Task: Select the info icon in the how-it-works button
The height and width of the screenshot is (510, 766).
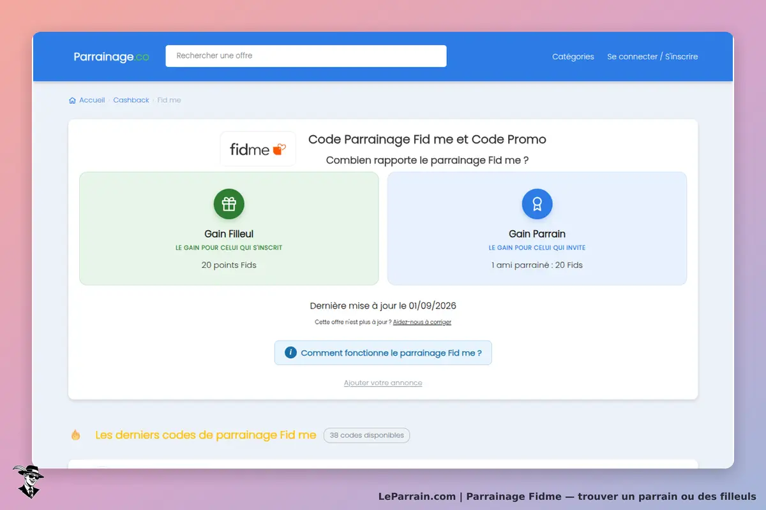Action: coord(290,353)
